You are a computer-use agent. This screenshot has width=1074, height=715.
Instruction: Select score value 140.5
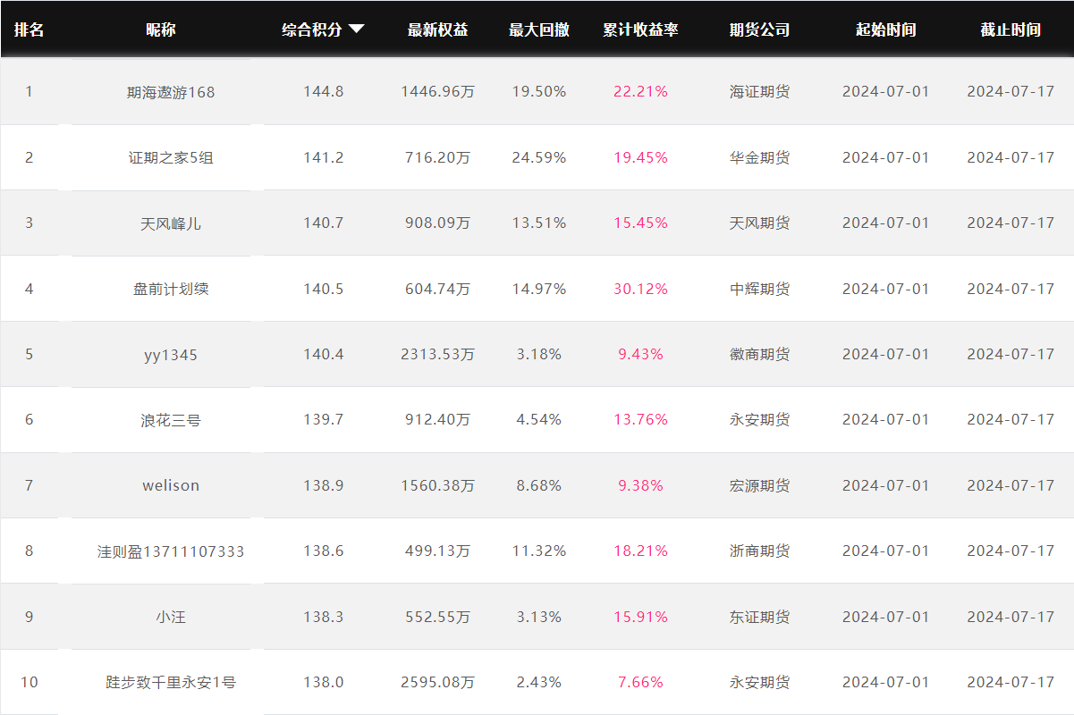323,289
